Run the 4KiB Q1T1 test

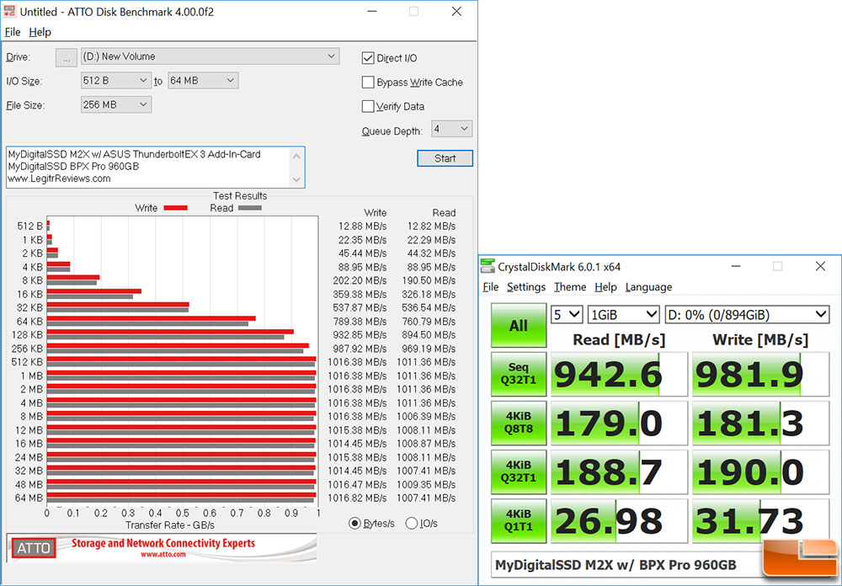pyautogui.click(x=518, y=520)
